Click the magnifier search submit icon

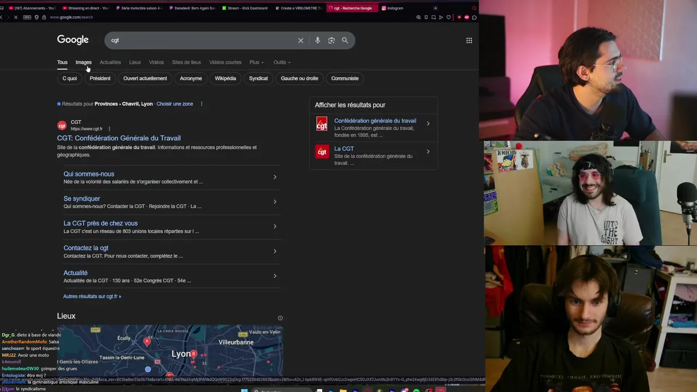[x=345, y=40]
